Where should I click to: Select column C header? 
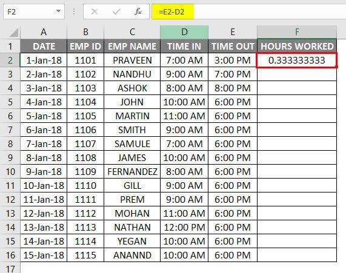click(x=132, y=32)
